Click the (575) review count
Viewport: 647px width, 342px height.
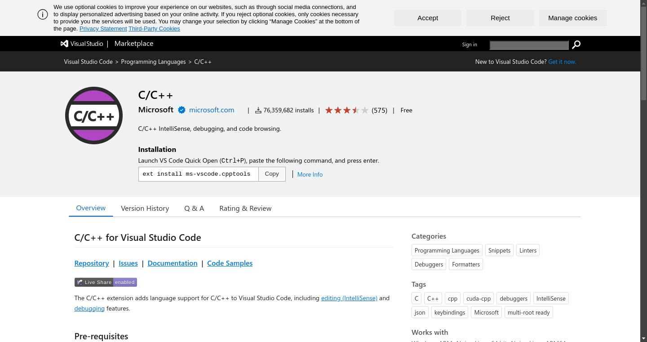(380, 110)
